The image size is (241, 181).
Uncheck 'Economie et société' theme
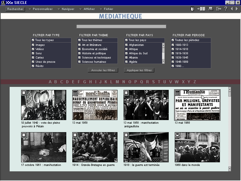(x=80, y=49)
